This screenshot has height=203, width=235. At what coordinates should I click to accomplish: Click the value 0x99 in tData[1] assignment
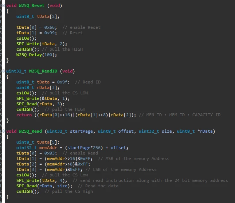(x=49, y=33)
